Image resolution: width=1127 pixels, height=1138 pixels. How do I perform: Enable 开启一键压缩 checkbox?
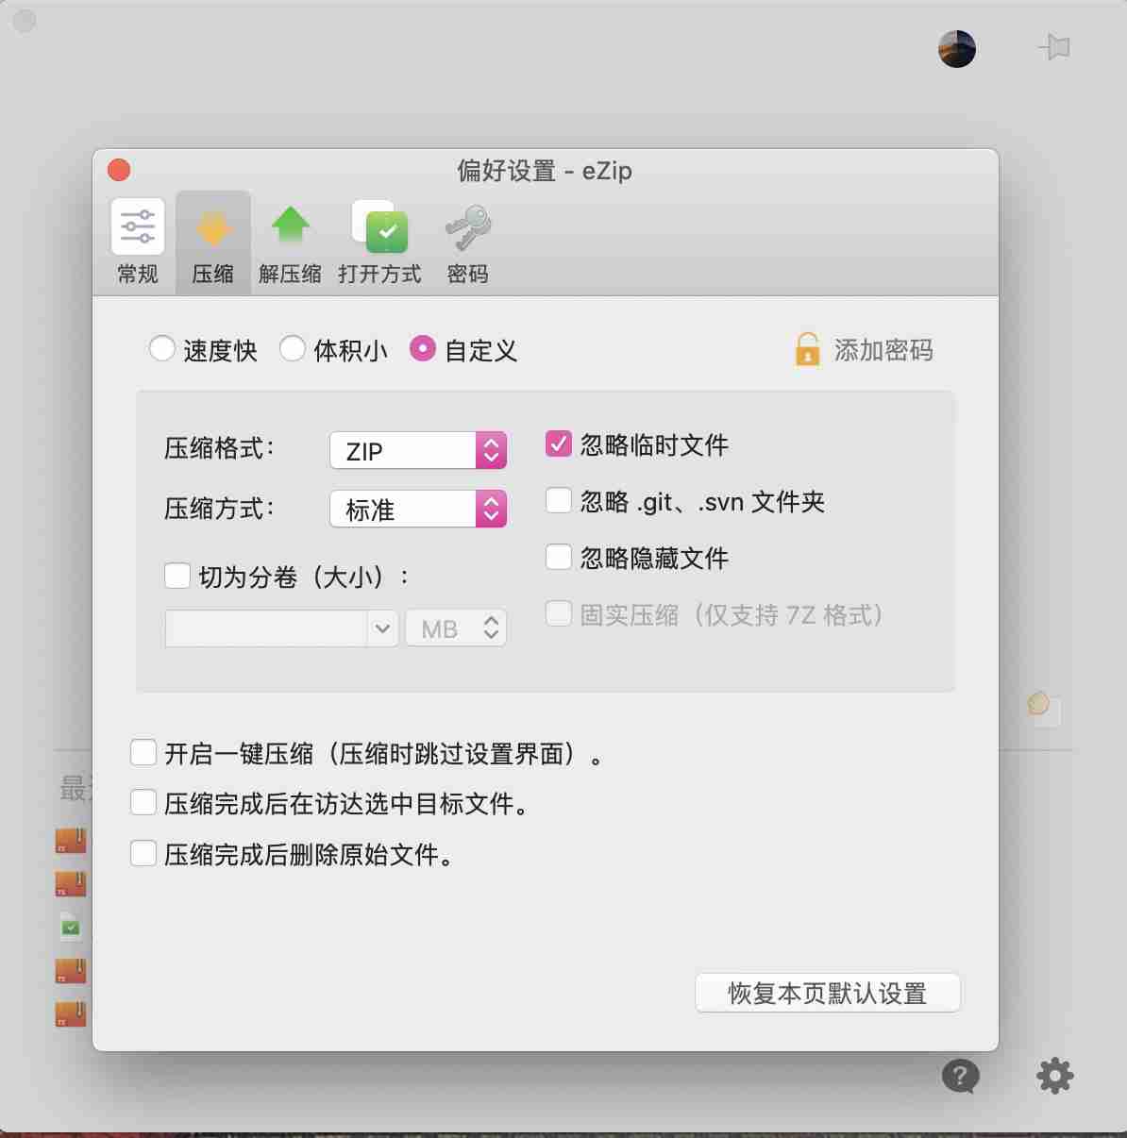(143, 752)
